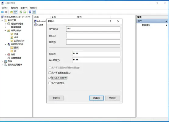Go up one level with folder icon
This screenshot has height=122, width=169.
click(11, 12)
